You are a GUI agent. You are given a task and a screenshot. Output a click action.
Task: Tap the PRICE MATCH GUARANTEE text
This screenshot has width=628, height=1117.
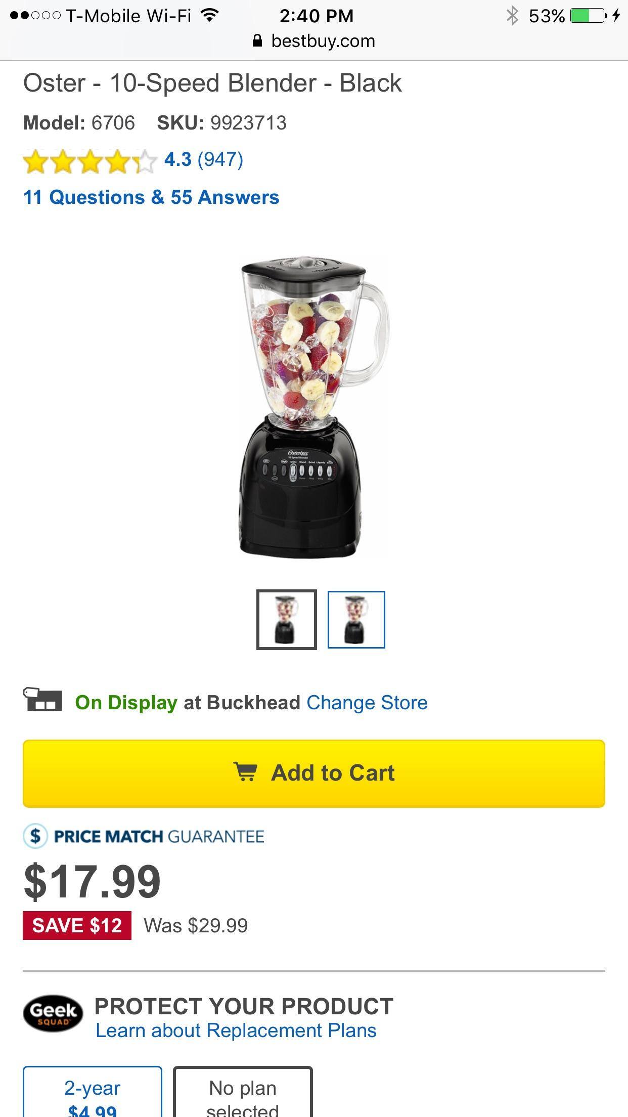click(159, 836)
